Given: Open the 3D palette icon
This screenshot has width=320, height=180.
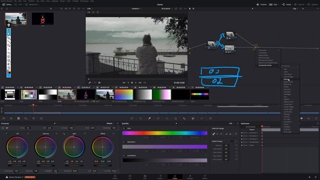Looking at the screenshot, I should 210,118.
